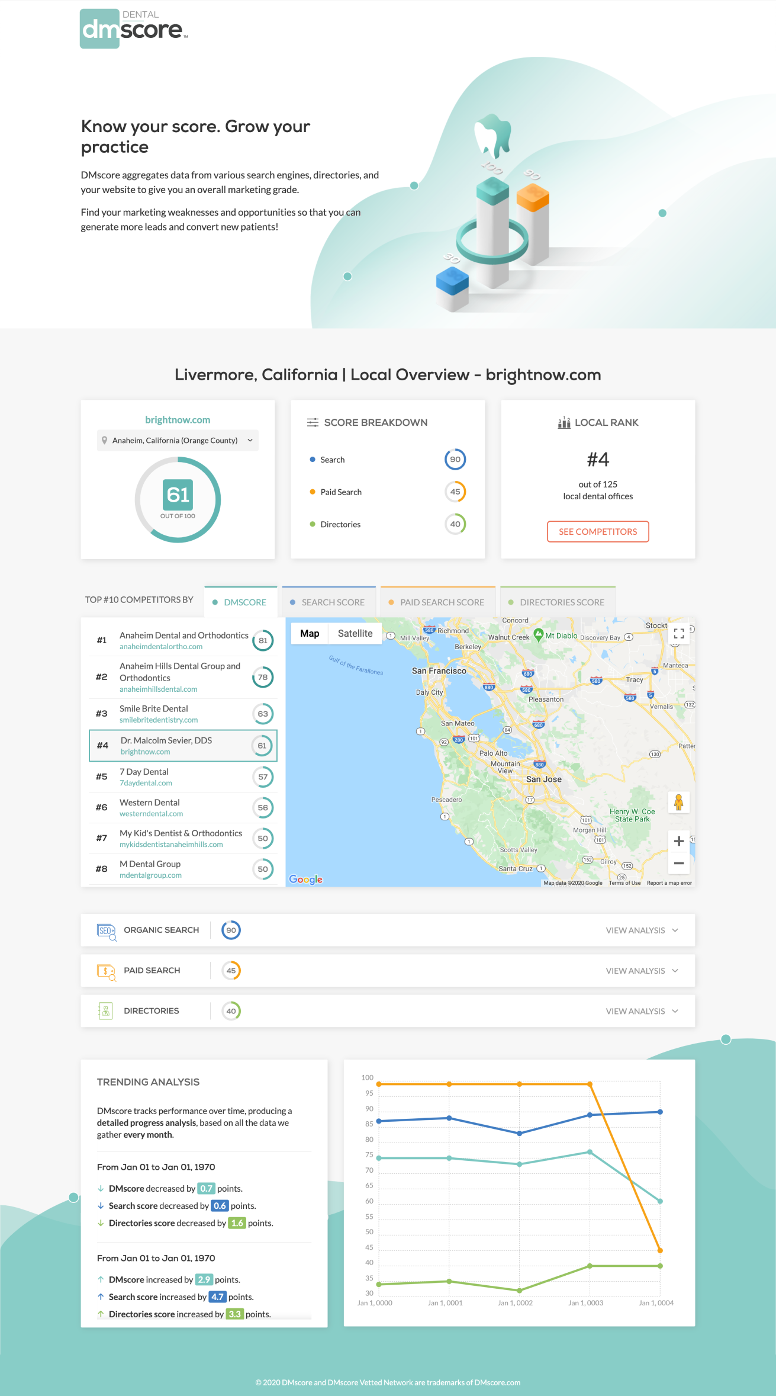Expand Paid Search View Analysis
Viewport: 776px width, 1396px height.
pos(642,971)
